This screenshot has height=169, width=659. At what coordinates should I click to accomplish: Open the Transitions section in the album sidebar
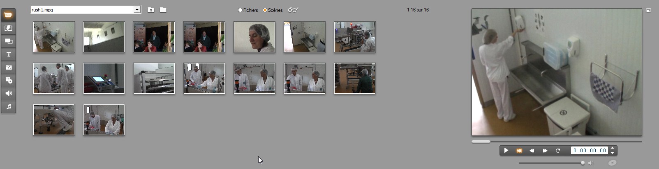click(x=8, y=28)
